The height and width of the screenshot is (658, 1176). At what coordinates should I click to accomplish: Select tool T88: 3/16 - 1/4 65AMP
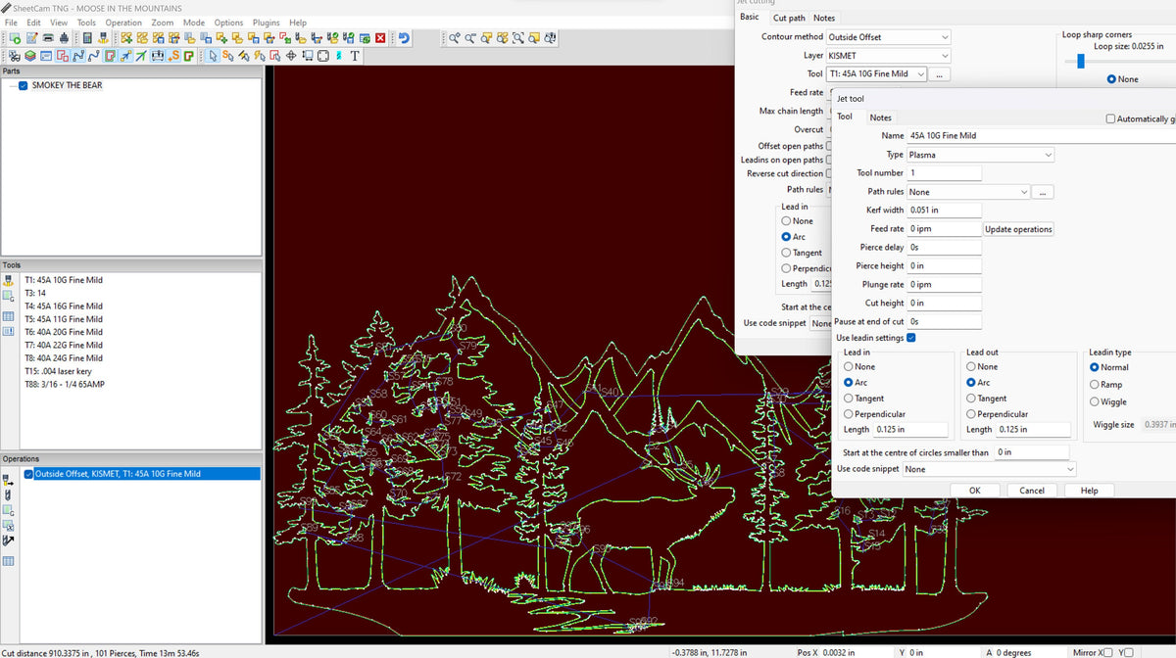[65, 384]
